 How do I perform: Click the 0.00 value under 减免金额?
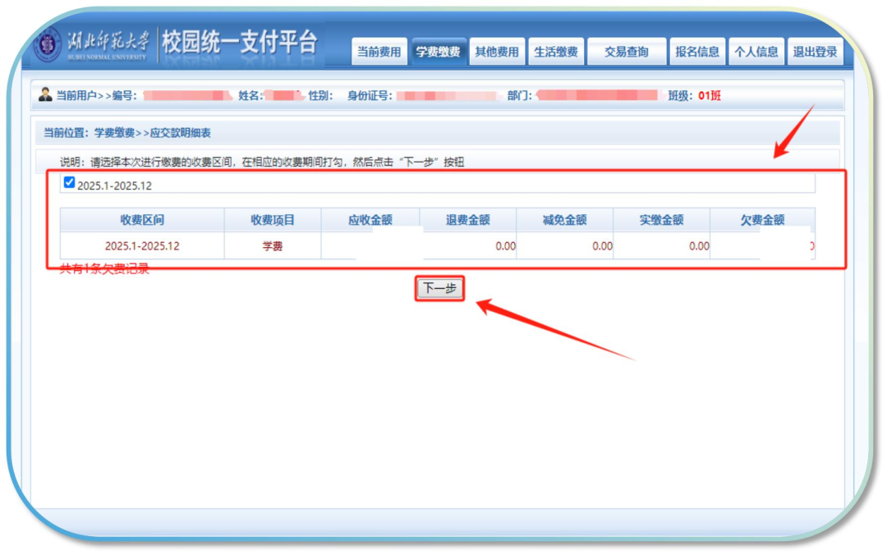(x=602, y=246)
